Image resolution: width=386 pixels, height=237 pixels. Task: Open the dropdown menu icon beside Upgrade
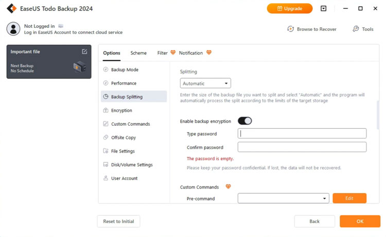324,9
